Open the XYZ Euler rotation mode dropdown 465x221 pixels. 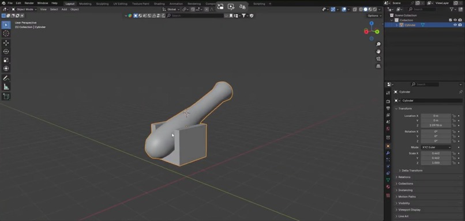pyautogui.click(x=436, y=147)
